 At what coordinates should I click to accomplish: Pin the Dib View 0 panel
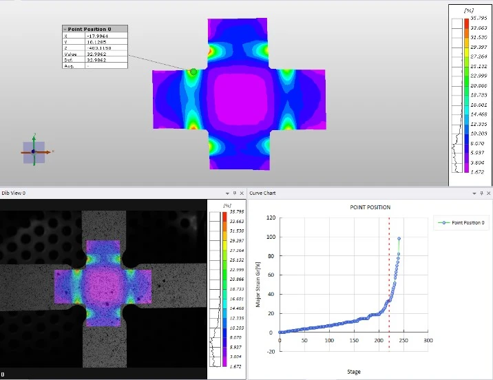pos(234,193)
